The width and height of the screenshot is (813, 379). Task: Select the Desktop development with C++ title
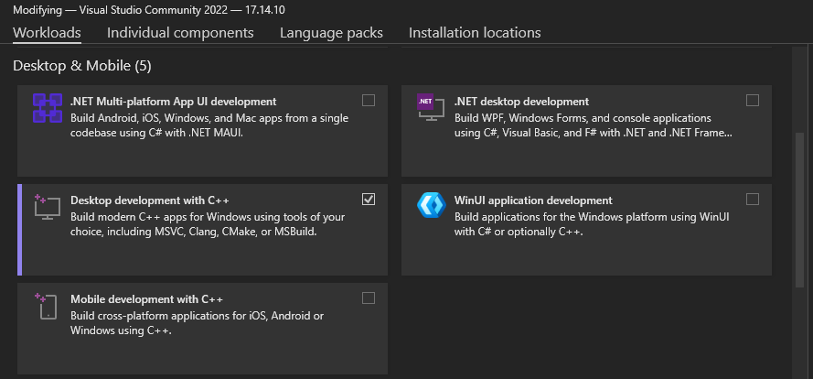click(x=150, y=200)
